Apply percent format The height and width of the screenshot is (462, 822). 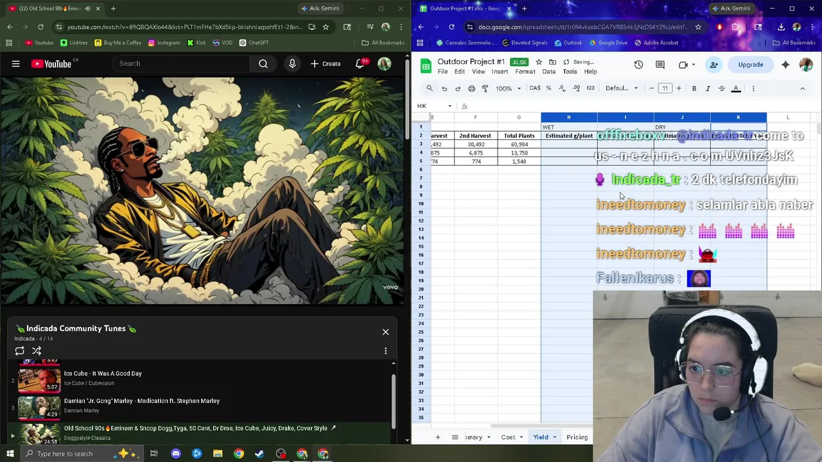[548, 89]
